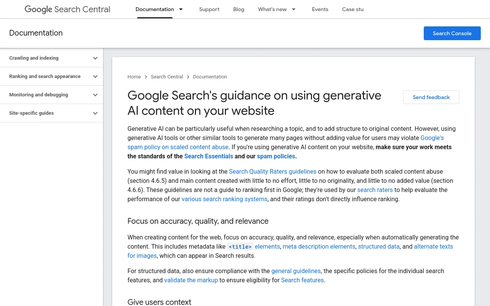
Task: Open the meta description elements link
Action: 319,246
